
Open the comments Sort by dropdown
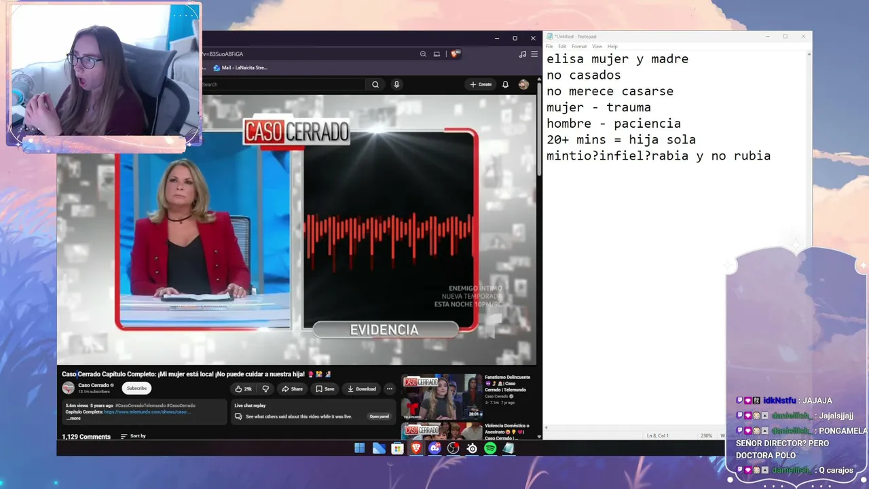coord(133,436)
